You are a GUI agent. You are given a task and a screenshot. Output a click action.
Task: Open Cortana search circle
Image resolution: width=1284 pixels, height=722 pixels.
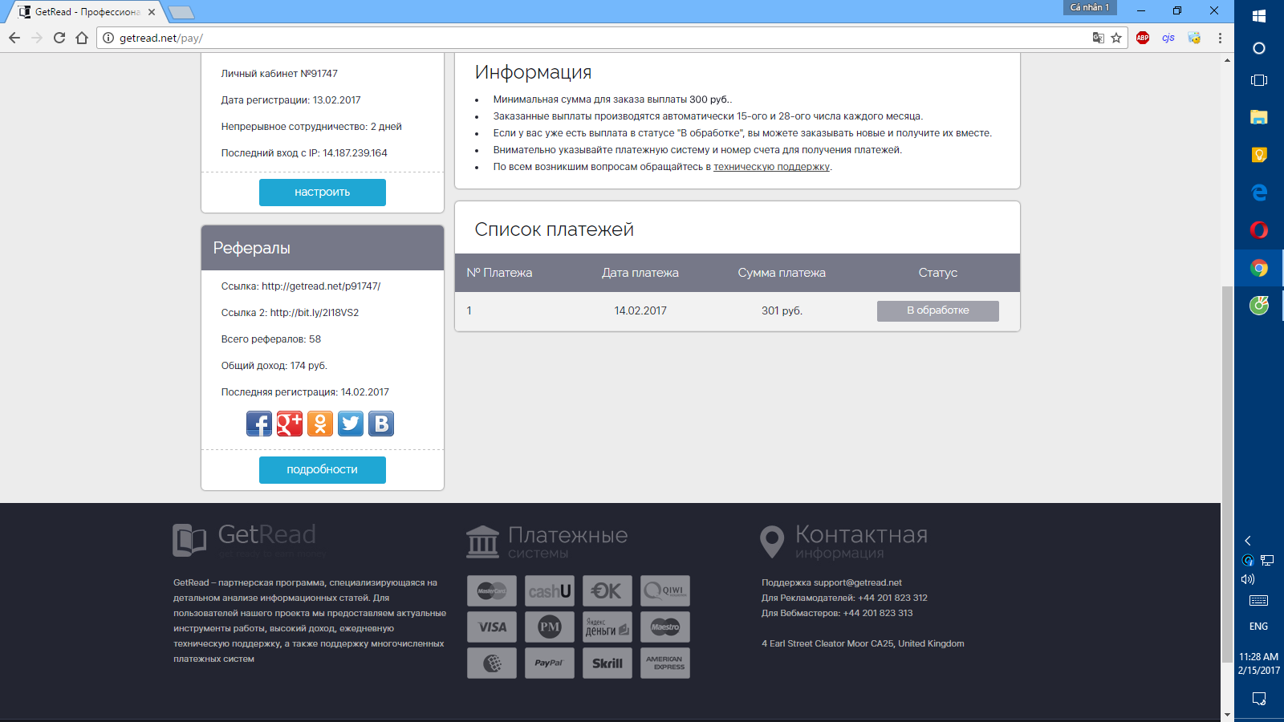[x=1259, y=48]
